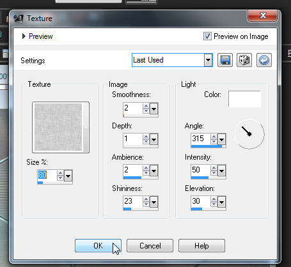
Task: Decrease Intensity with the down spinner arrow
Action: 214,173
